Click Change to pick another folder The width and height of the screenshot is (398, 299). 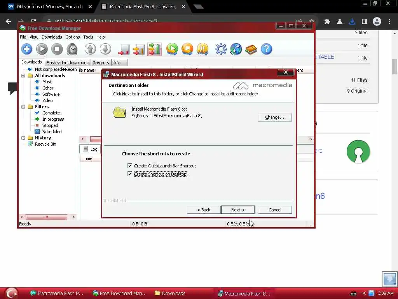[x=275, y=117]
